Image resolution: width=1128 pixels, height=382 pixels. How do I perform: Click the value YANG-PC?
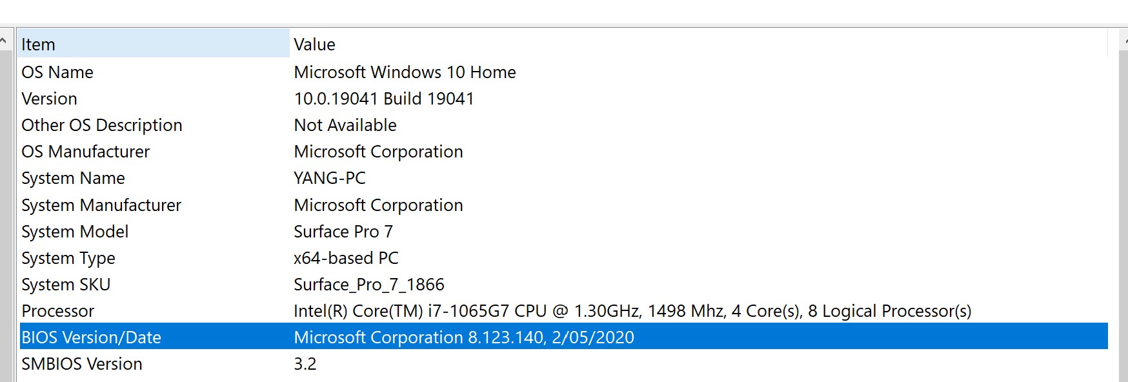330,177
